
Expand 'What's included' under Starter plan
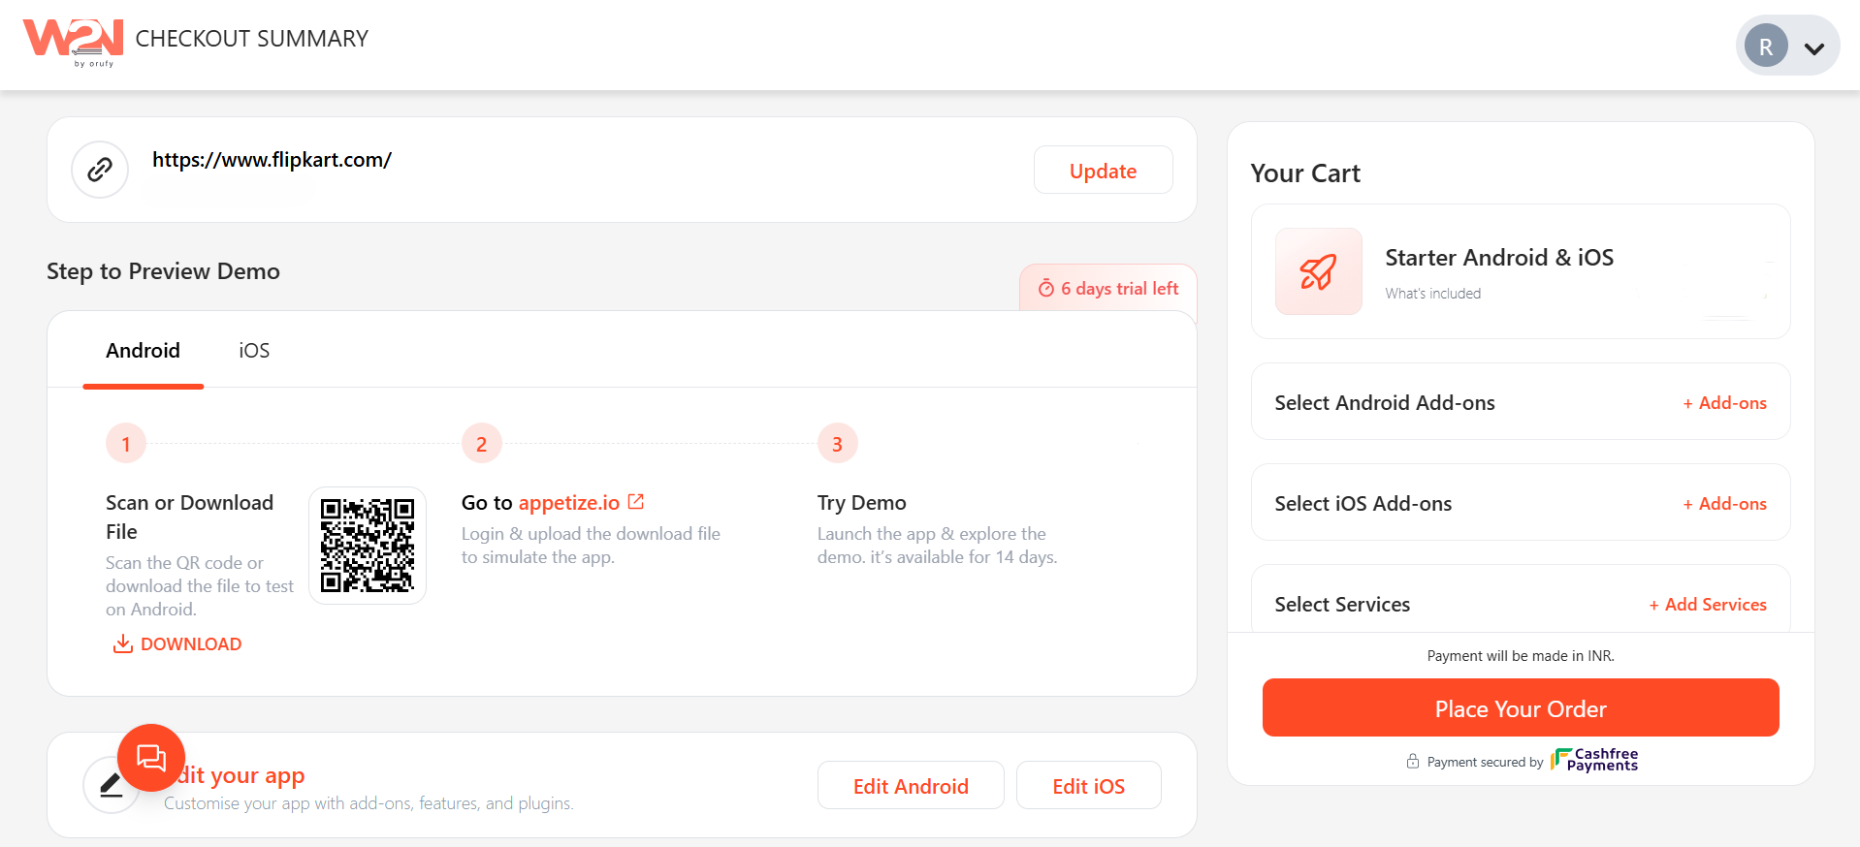[1433, 293]
